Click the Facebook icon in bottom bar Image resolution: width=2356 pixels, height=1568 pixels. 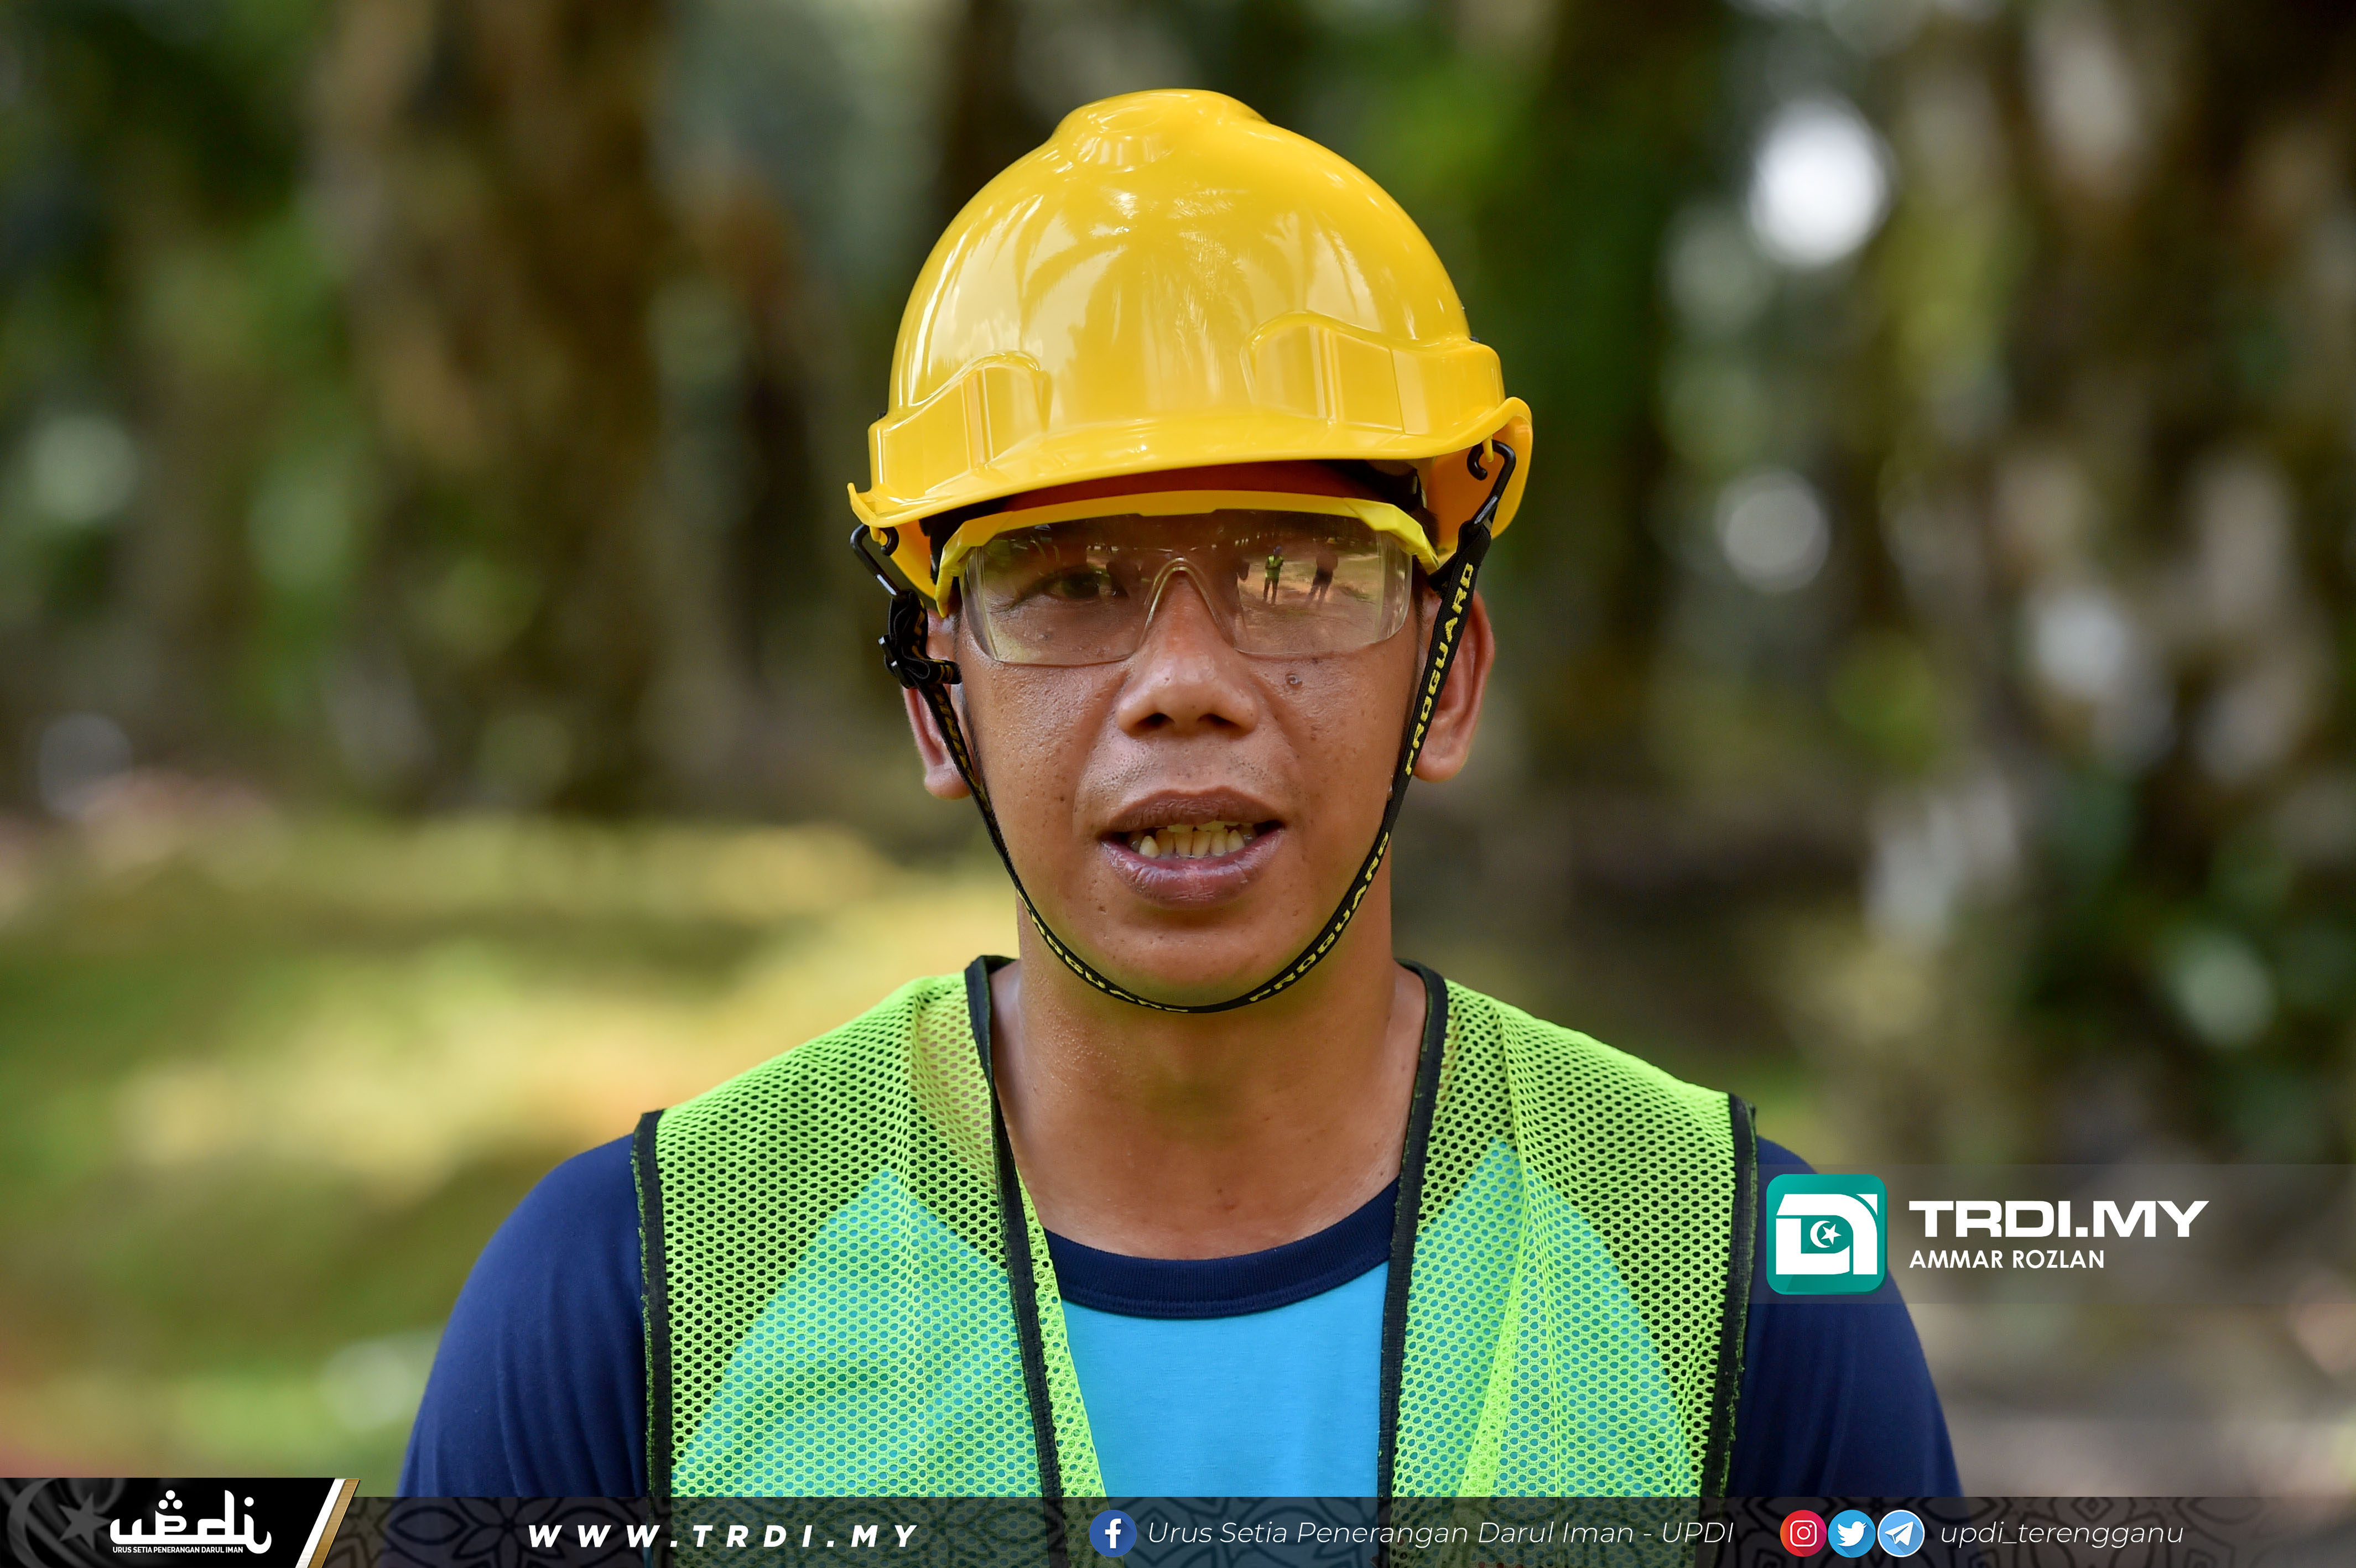coord(1112,1533)
